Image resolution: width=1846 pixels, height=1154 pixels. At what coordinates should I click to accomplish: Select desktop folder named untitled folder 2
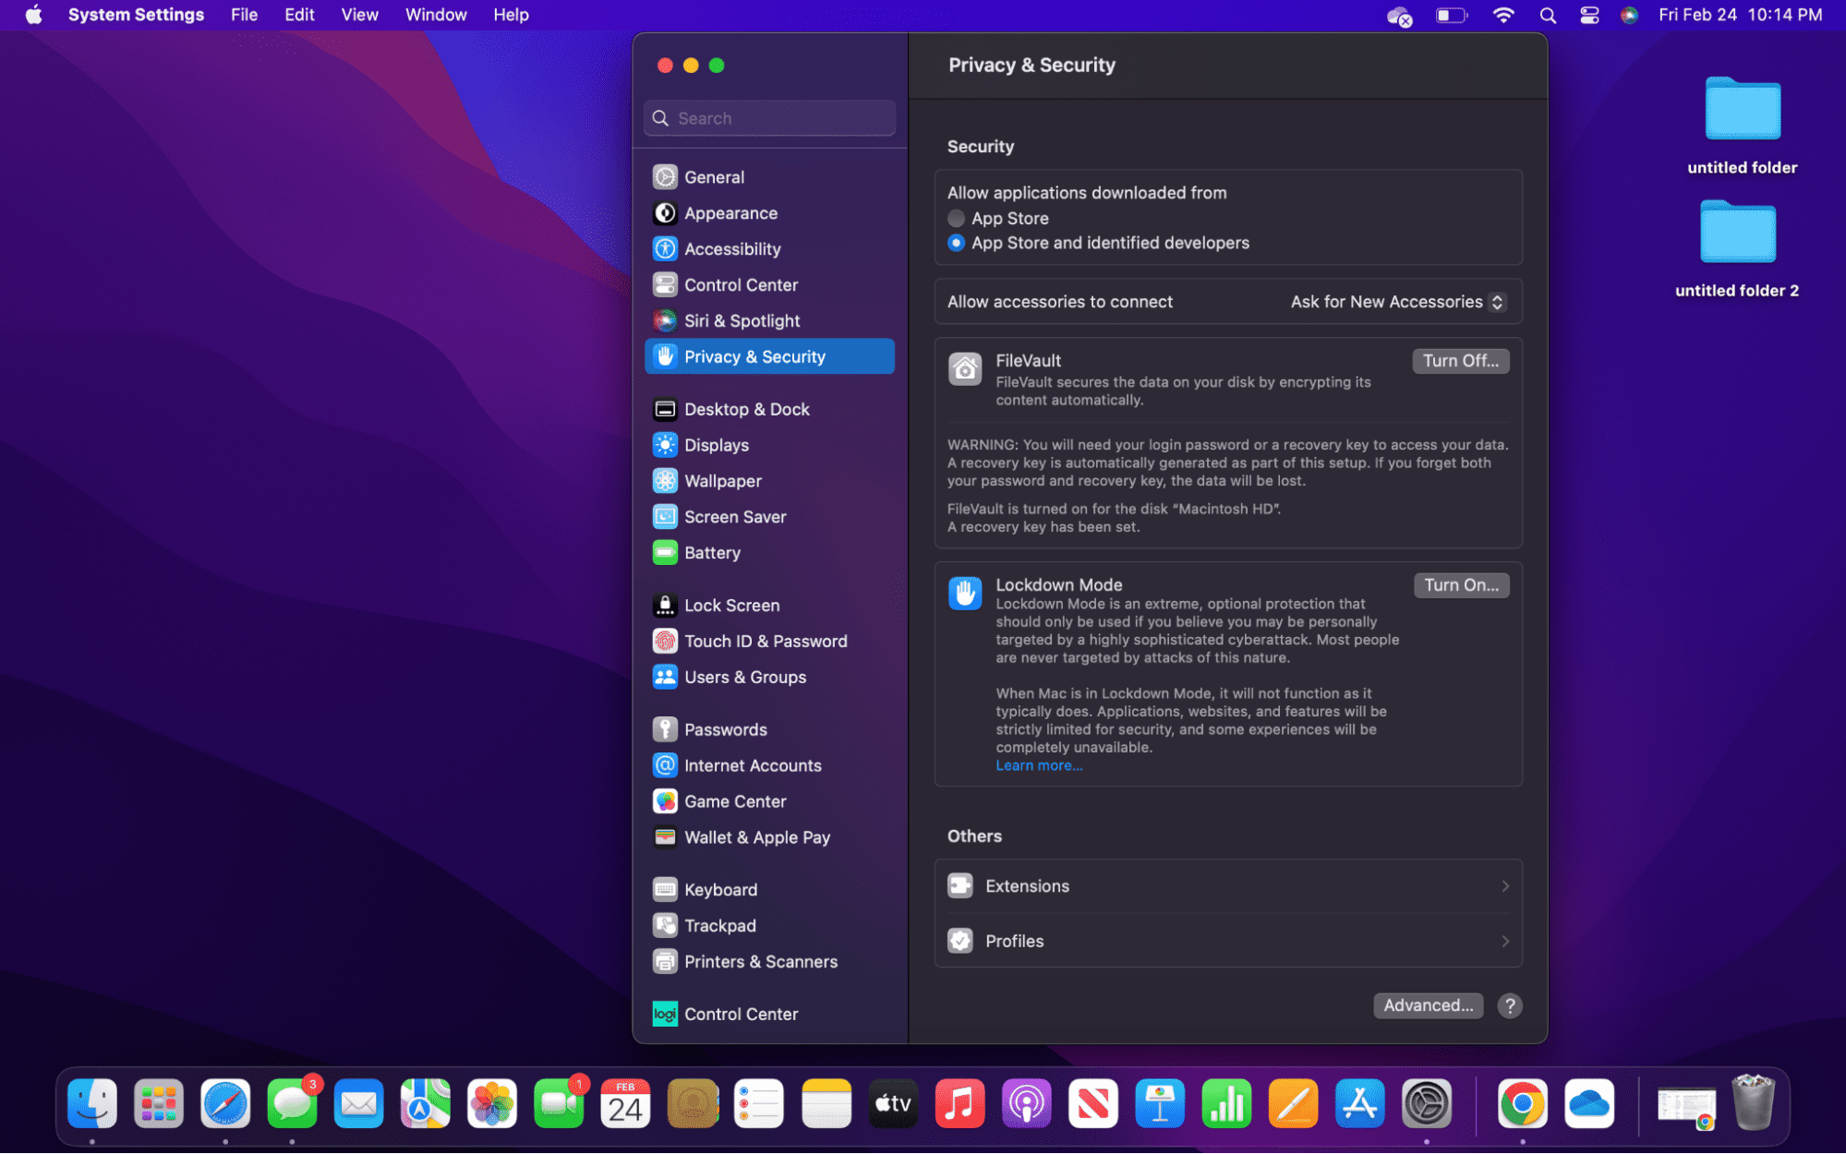tap(1737, 250)
